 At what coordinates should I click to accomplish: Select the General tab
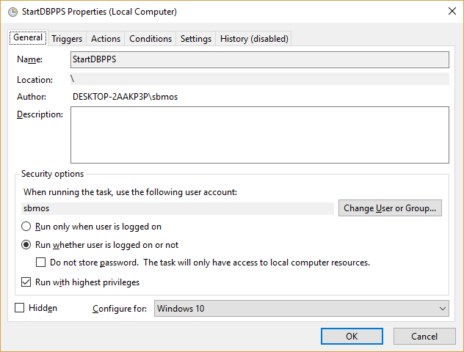point(28,37)
